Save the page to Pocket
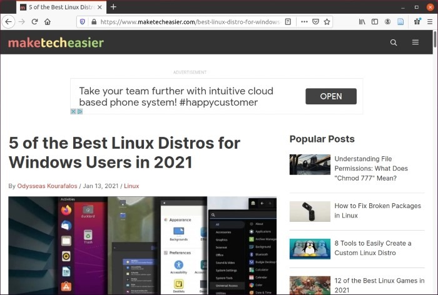This screenshot has height=295, width=438. pyautogui.click(x=315, y=21)
